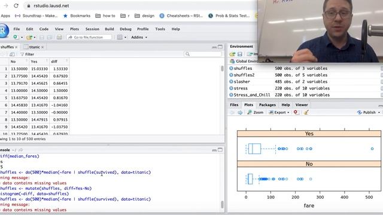Open the Build menu
The width and height of the screenshot is (383, 215).
110,29
